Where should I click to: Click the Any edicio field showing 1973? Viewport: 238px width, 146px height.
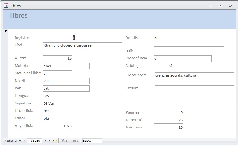[x=58, y=126]
